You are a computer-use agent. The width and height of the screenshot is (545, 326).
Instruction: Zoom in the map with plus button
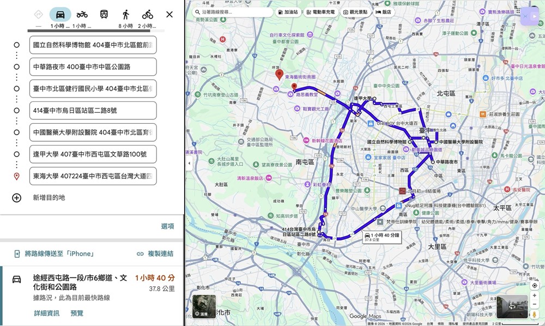(534, 295)
